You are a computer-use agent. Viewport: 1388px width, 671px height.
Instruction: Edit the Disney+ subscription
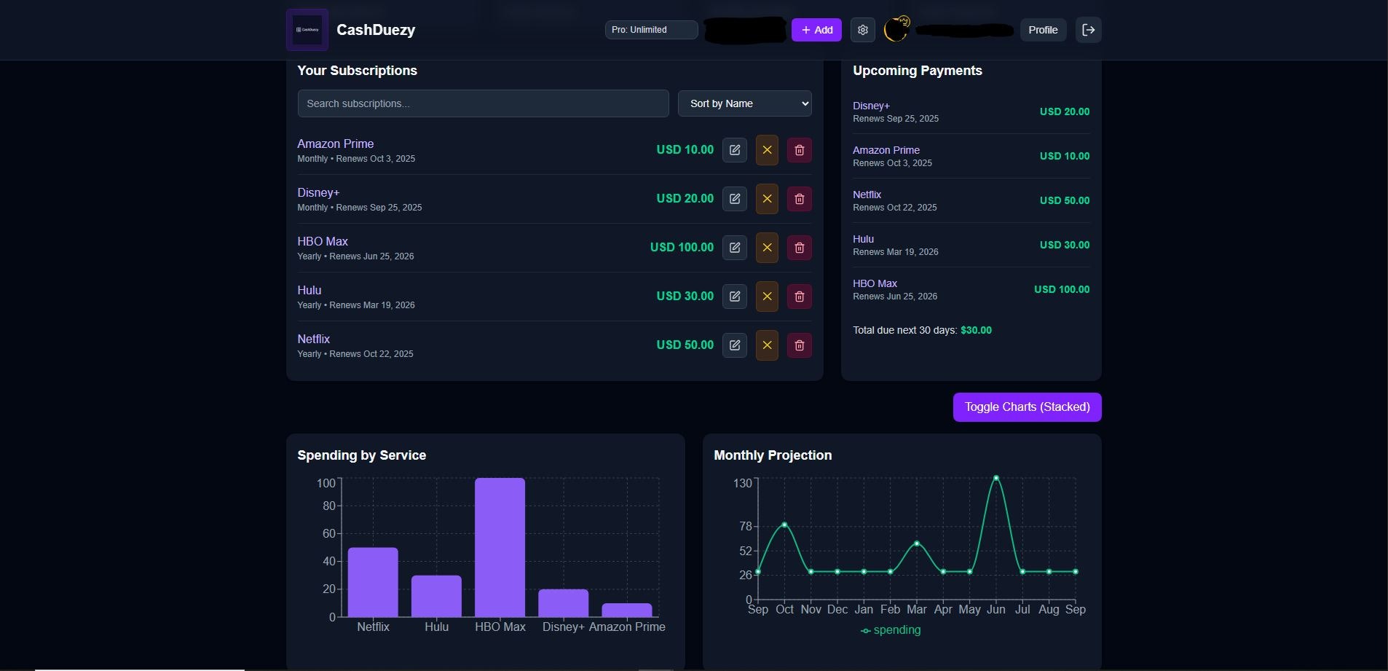point(735,199)
